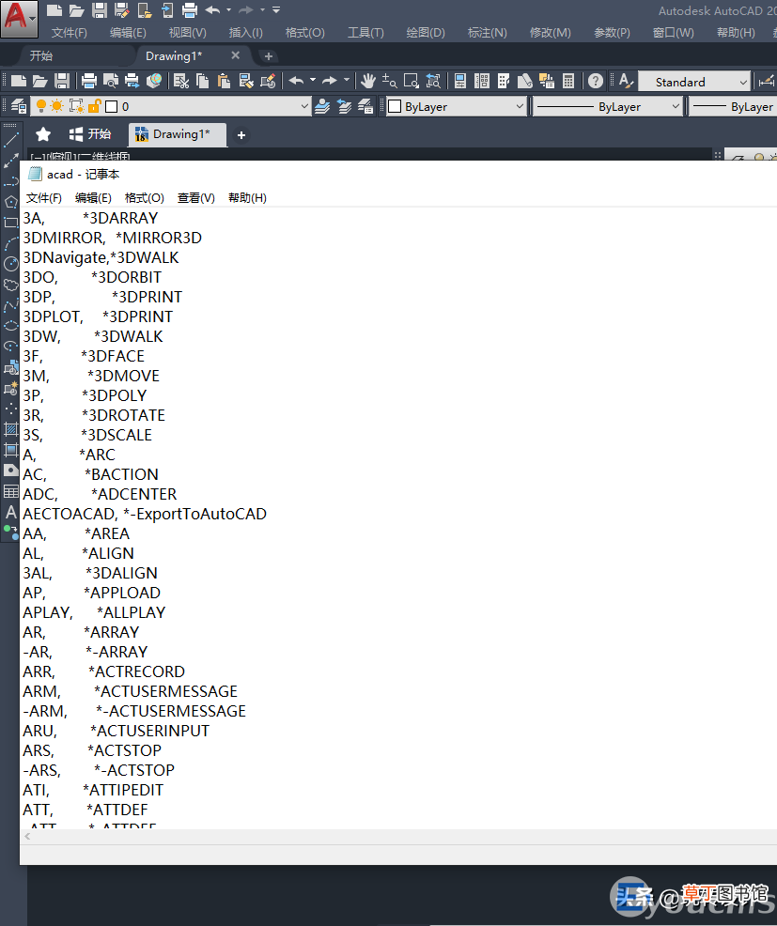Click Make Object's Layer Current icon
Screen dimensions: 777x926
click(322, 106)
